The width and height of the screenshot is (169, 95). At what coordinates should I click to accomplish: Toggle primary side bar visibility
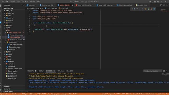pos(150,2)
